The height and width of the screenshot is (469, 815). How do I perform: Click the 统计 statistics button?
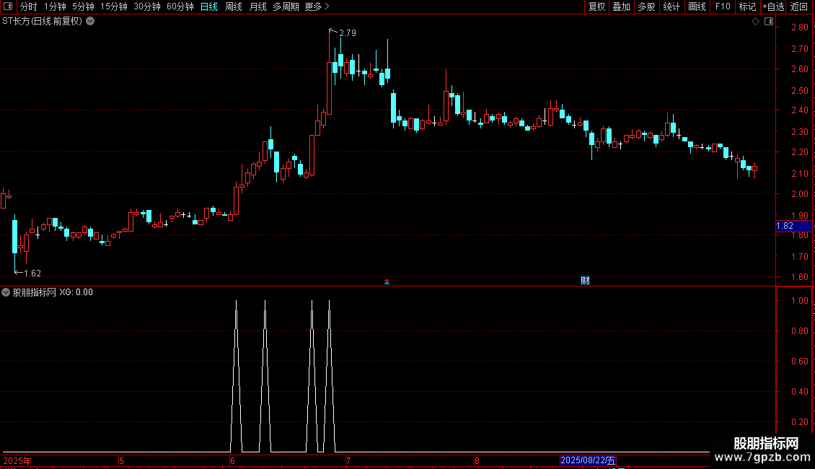[671, 6]
